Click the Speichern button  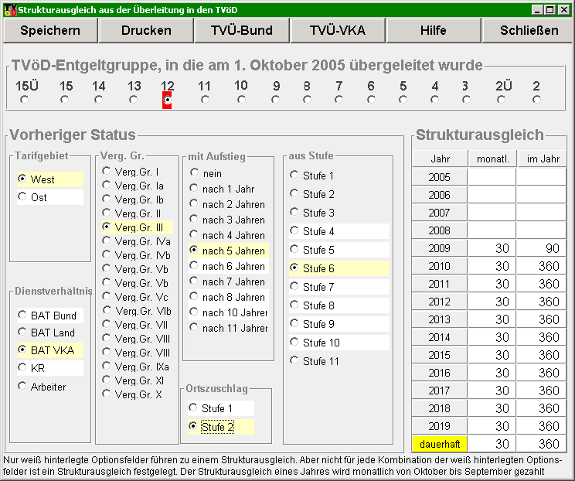tap(50, 30)
